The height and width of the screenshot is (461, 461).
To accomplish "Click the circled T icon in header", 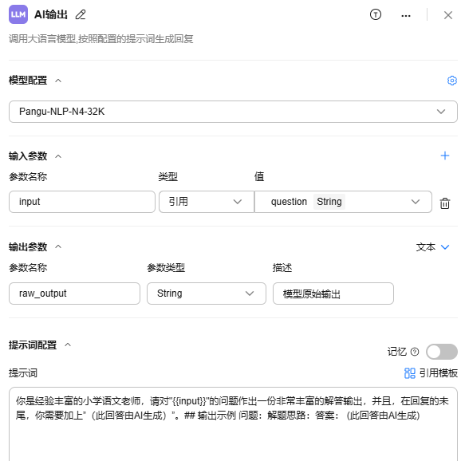I will [376, 14].
